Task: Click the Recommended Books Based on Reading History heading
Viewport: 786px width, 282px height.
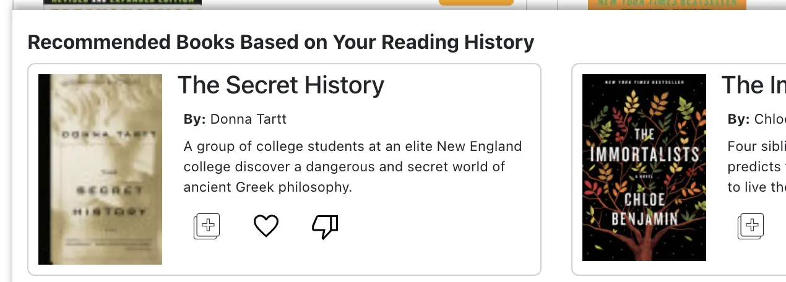Action: click(280, 42)
